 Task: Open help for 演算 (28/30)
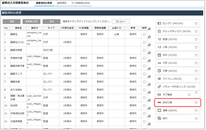[x=196, y=111]
